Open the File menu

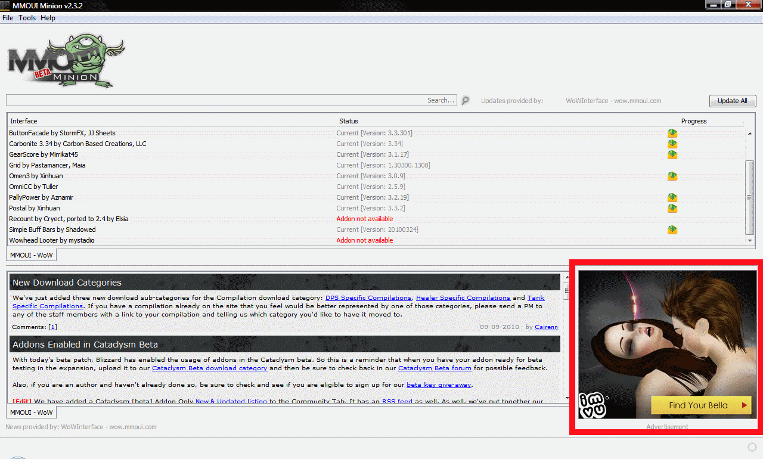click(8, 18)
